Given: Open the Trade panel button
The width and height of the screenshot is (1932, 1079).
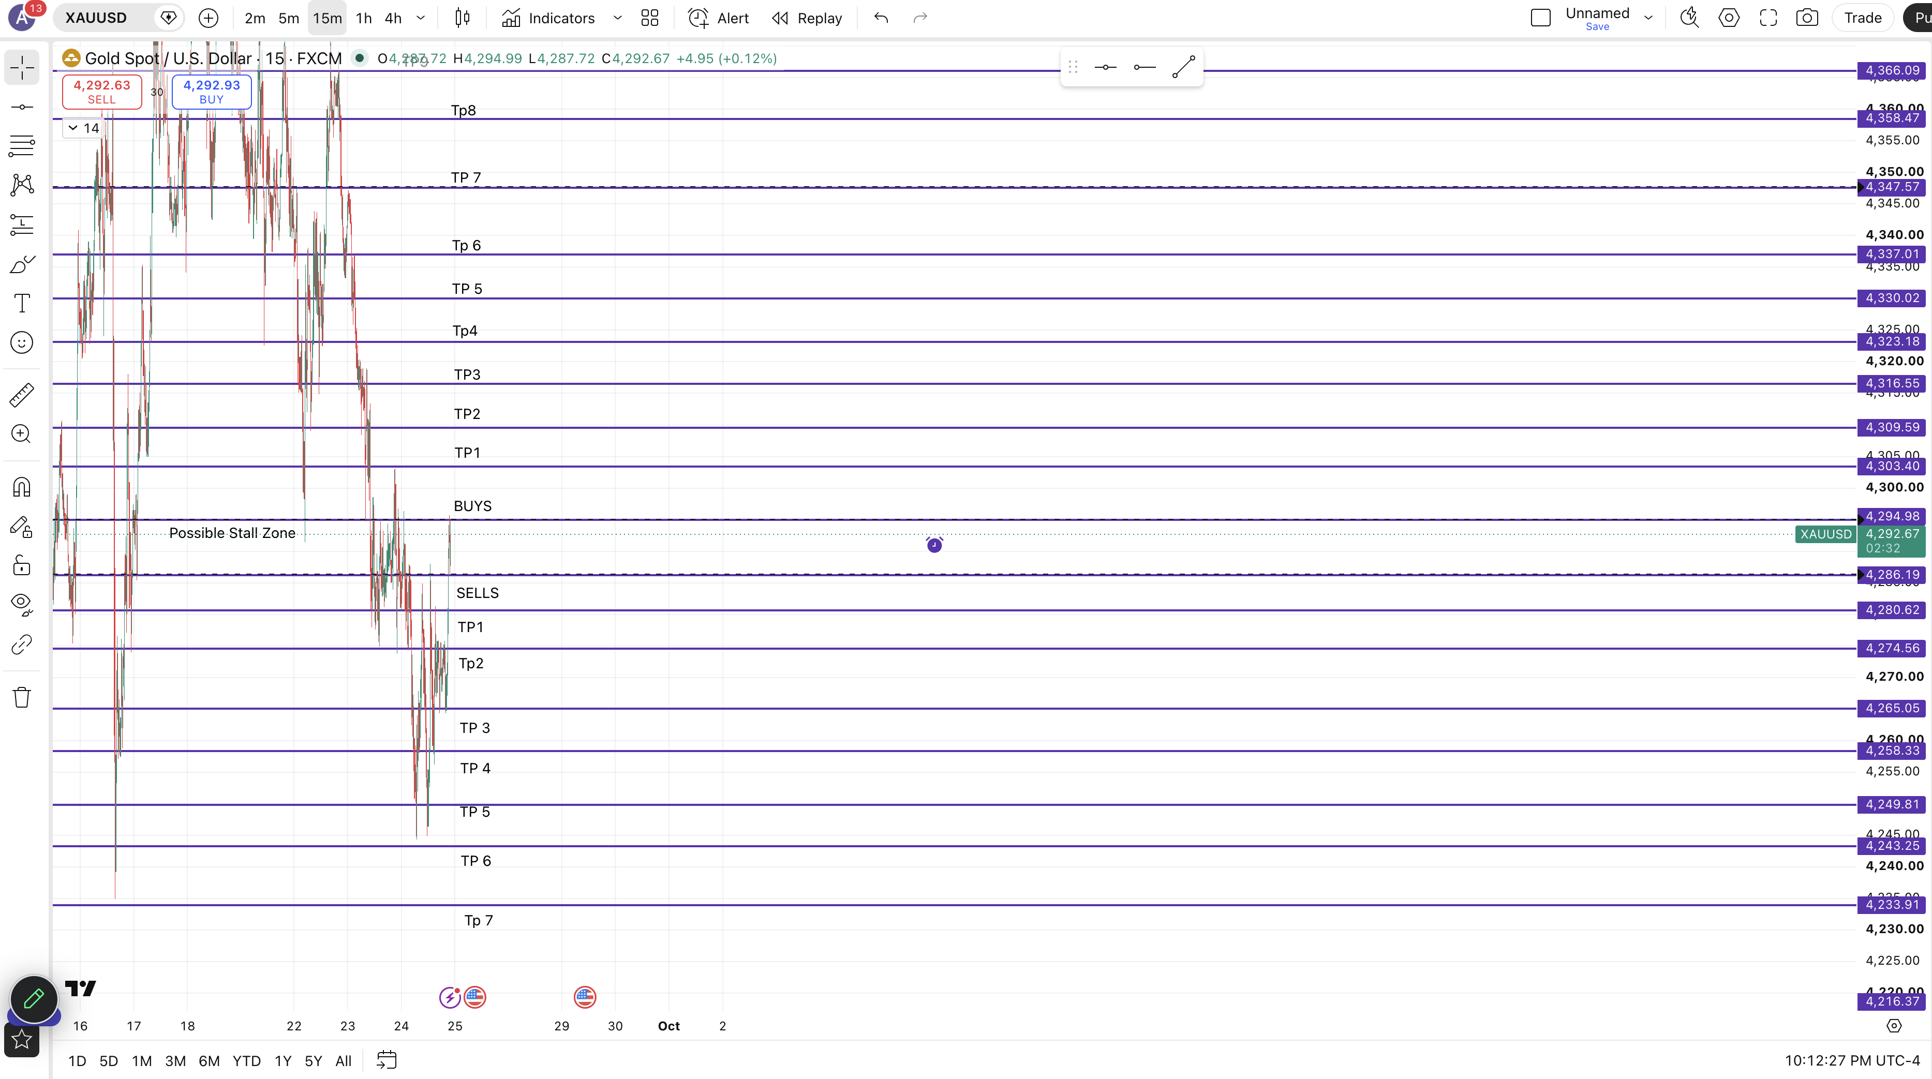Looking at the screenshot, I should click(1862, 18).
